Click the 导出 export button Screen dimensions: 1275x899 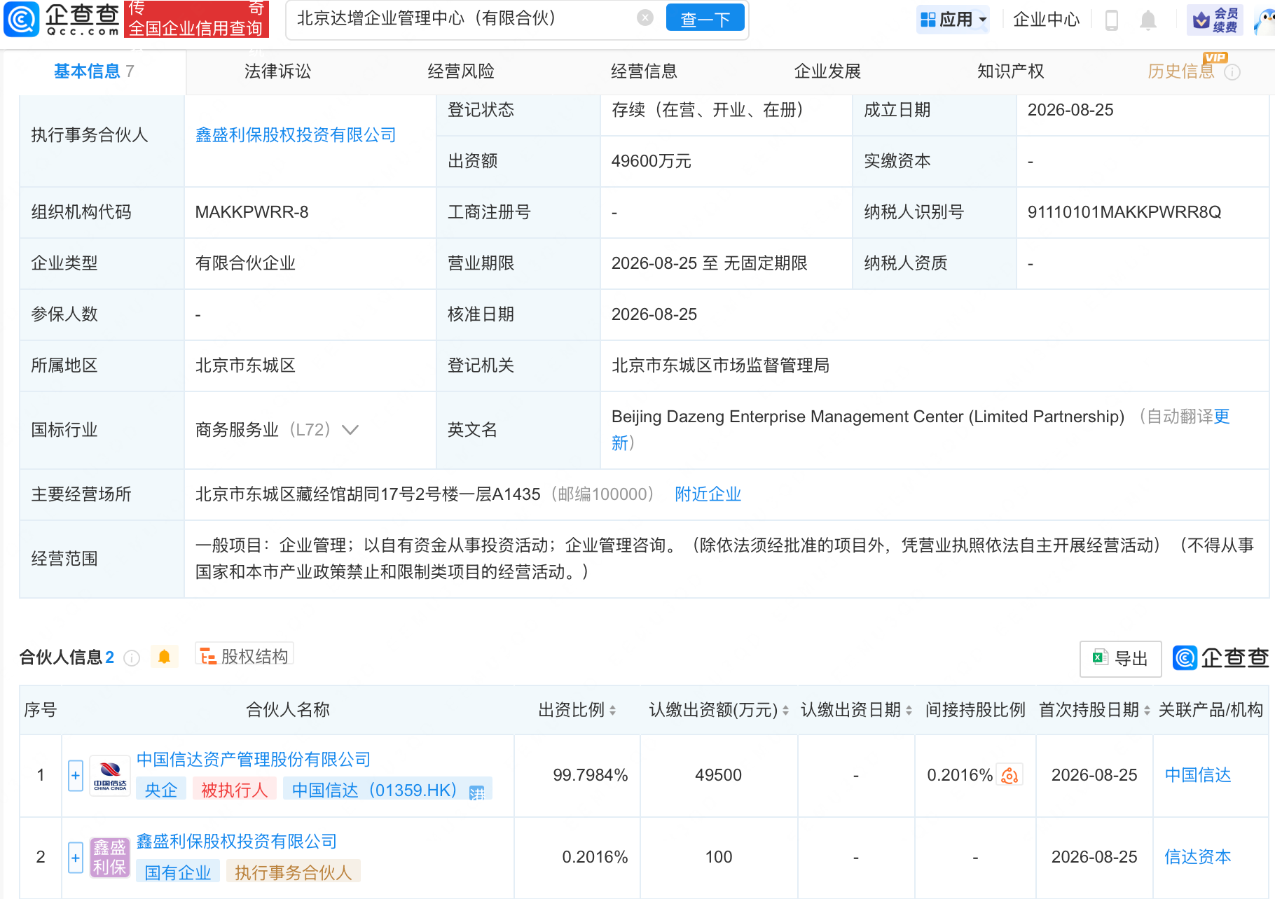pyautogui.click(x=1120, y=658)
